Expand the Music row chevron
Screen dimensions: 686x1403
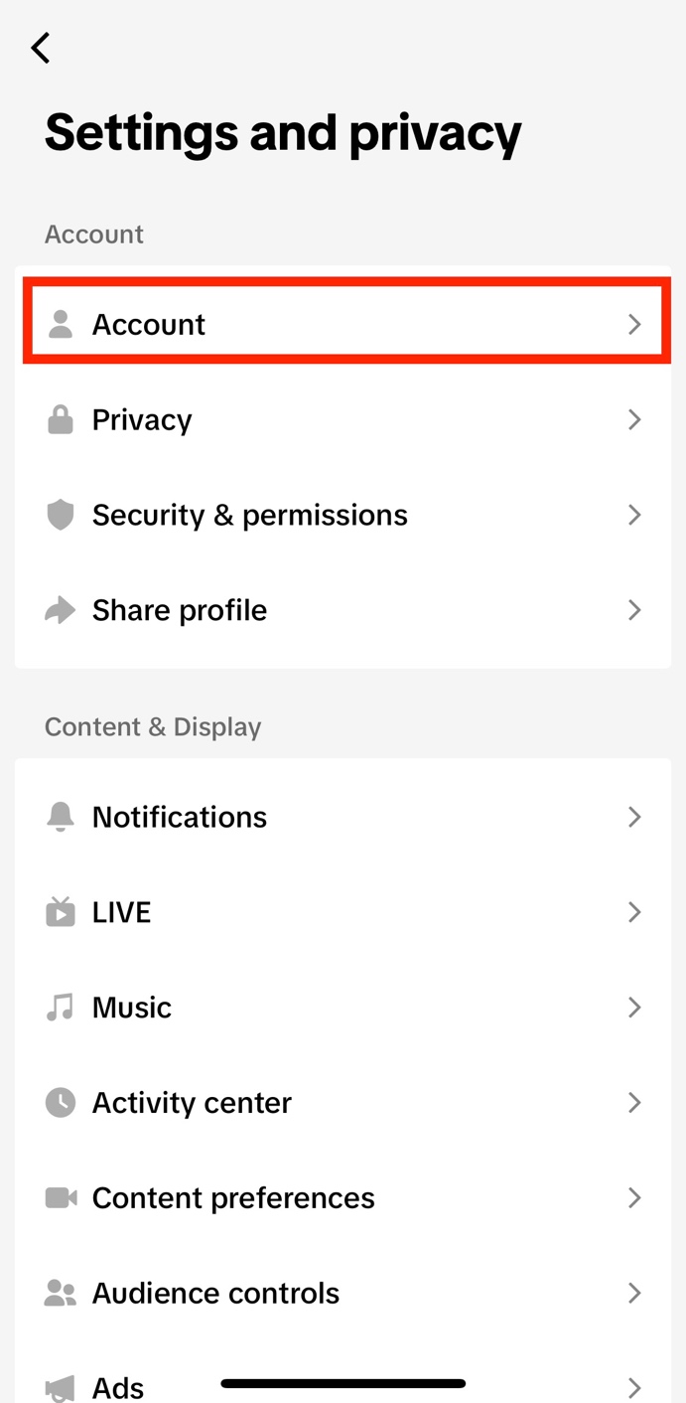pos(634,1008)
